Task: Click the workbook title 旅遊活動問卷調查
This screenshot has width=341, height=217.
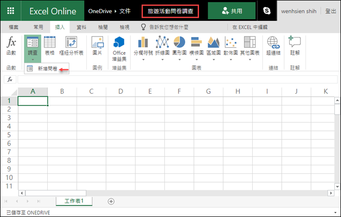Action: point(170,11)
